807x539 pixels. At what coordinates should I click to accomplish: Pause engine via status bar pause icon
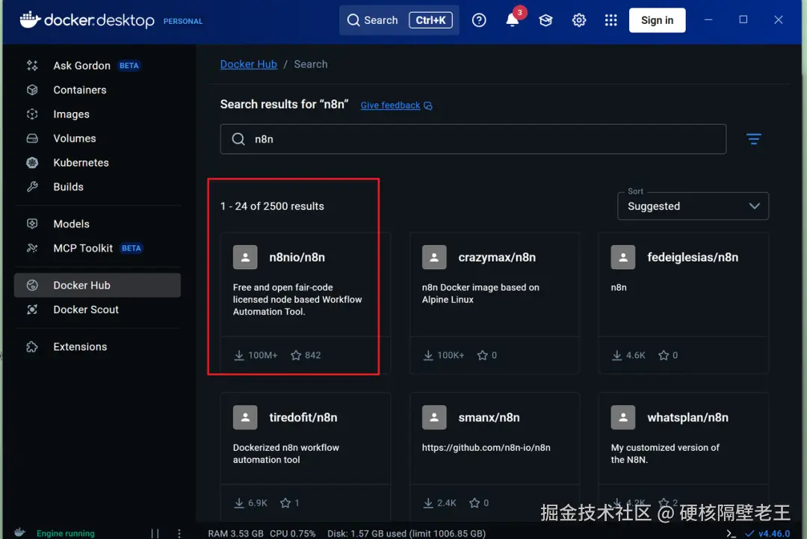click(155, 533)
